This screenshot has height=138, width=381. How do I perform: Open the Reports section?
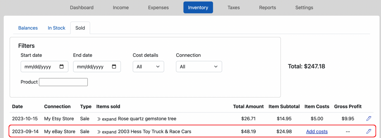[267, 8]
